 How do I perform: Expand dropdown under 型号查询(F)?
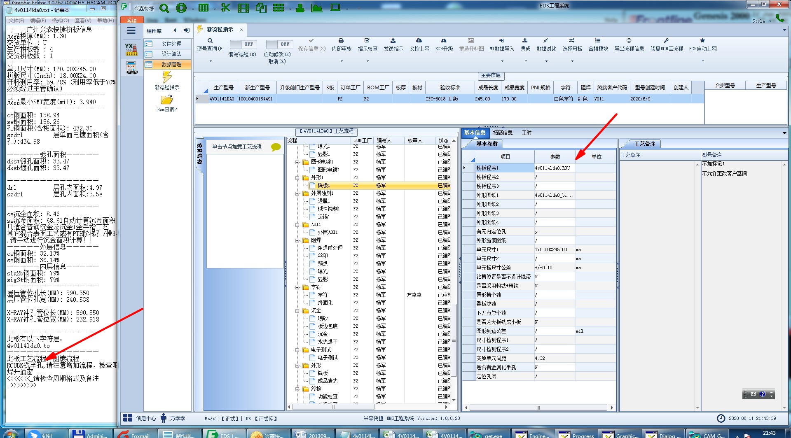tap(210, 61)
